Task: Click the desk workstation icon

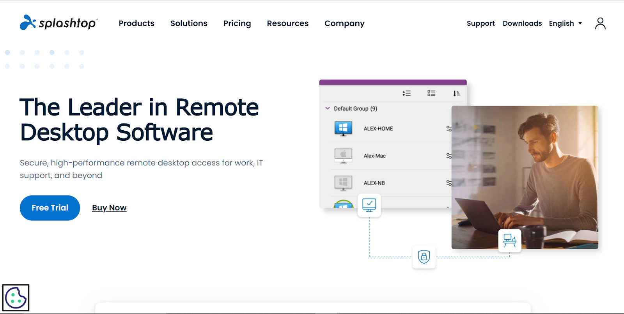Action: point(509,240)
